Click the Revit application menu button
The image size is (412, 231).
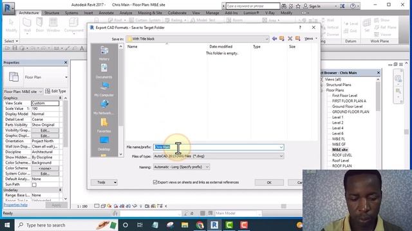8,8
